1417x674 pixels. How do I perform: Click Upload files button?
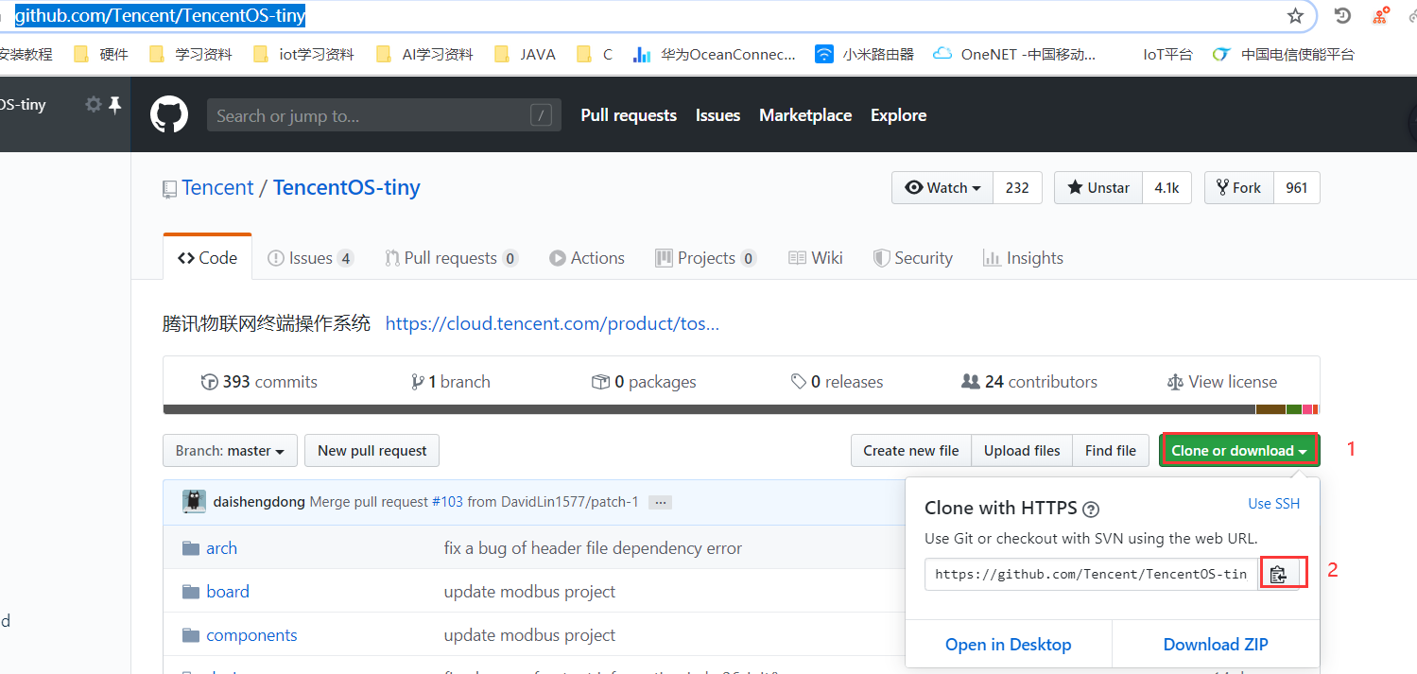coord(1022,451)
